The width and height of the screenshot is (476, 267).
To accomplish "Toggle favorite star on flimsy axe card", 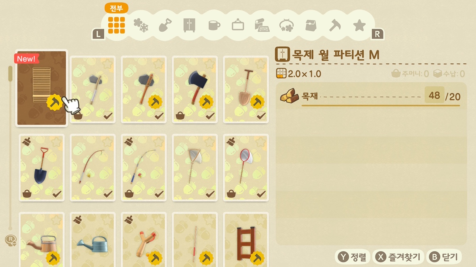I will (x=107, y=63).
